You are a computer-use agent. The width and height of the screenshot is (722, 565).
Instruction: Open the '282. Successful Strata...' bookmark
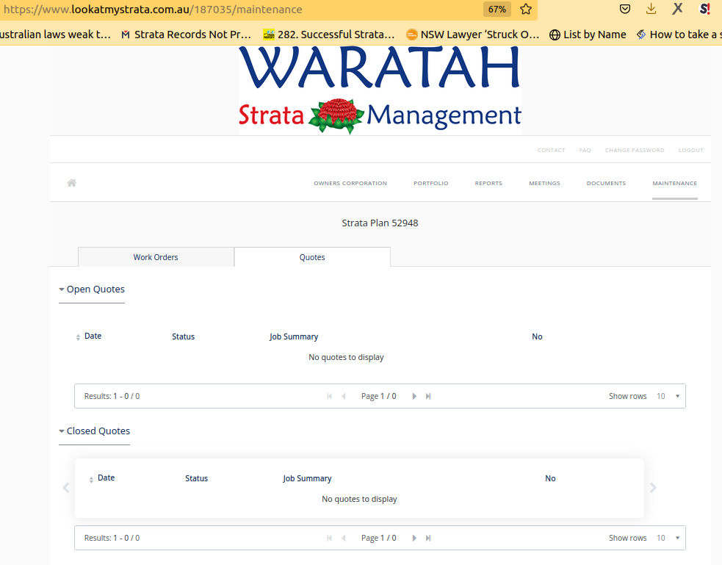click(x=329, y=35)
